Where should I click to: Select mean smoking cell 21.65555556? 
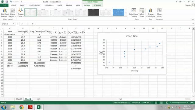23,63
